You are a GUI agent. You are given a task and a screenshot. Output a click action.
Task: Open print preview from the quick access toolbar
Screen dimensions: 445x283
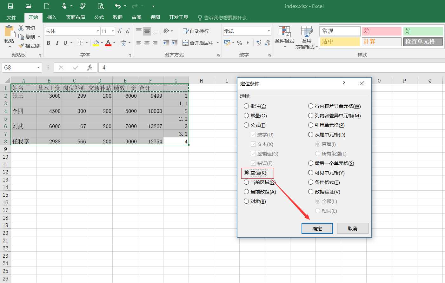(101, 6)
